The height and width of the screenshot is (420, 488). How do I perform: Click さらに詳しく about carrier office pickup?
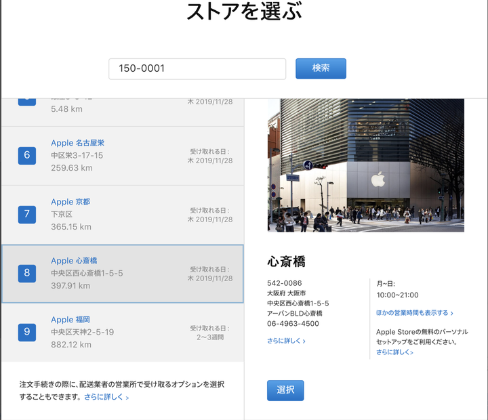(106, 397)
